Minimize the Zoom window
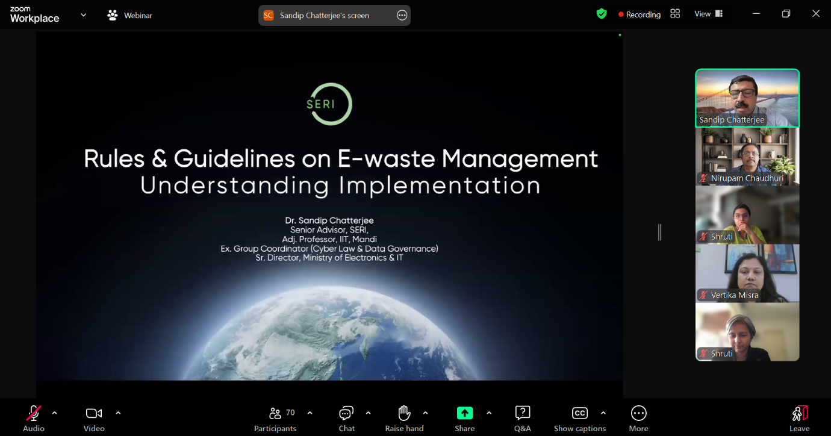This screenshot has height=436, width=831. click(x=756, y=14)
